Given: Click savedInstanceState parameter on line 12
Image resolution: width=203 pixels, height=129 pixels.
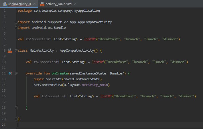Looking at the screenshot, I should 88,73.
